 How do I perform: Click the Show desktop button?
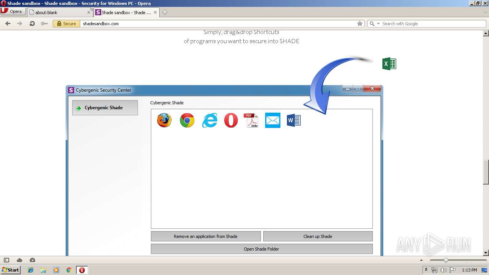click(x=485, y=270)
